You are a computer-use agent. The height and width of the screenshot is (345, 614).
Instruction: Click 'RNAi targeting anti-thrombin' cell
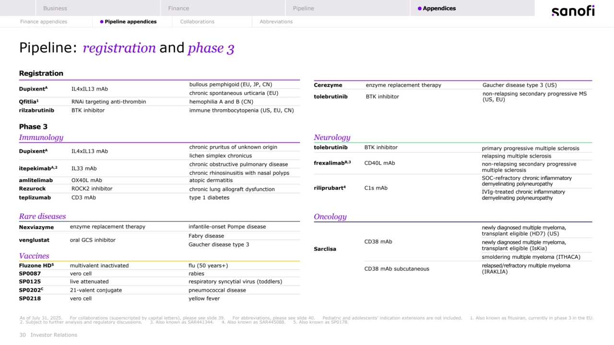point(108,102)
